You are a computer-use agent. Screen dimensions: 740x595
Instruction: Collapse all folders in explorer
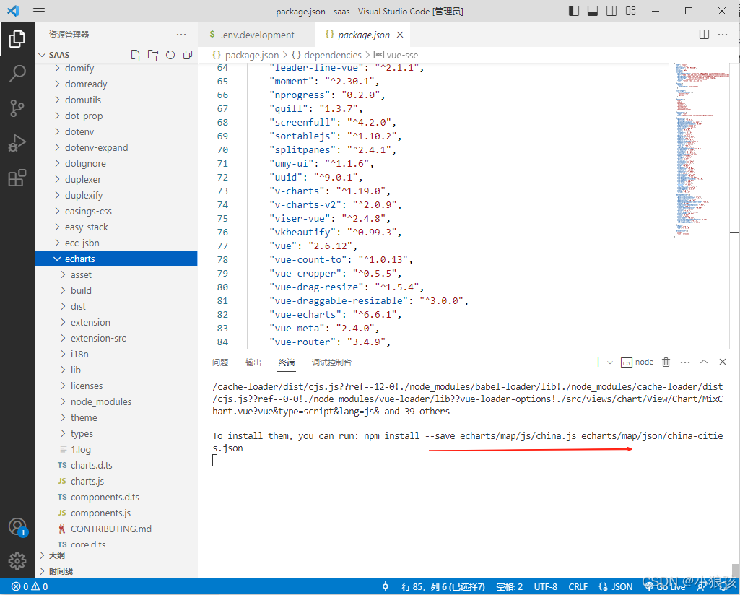click(x=188, y=55)
